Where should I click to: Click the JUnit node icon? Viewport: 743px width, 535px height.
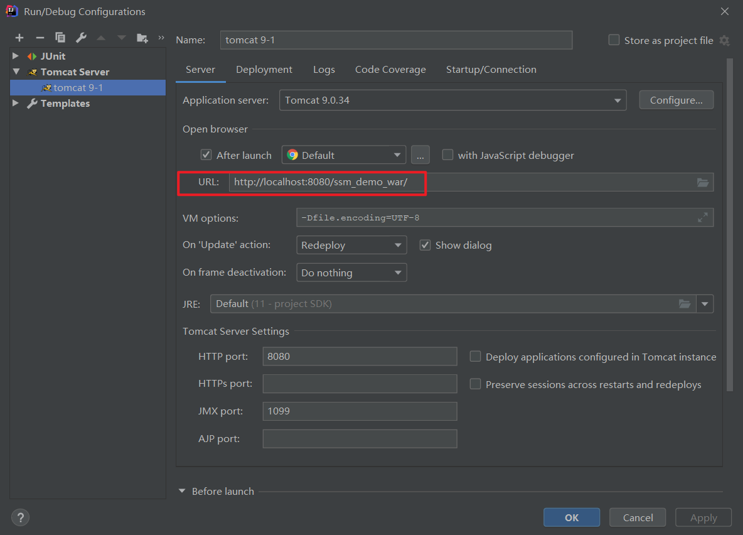click(32, 57)
